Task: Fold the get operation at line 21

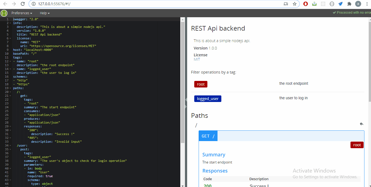Action: 10,96
